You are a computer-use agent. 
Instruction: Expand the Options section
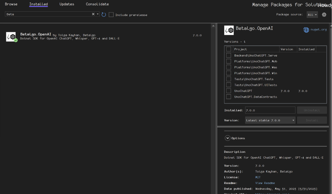(228, 138)
